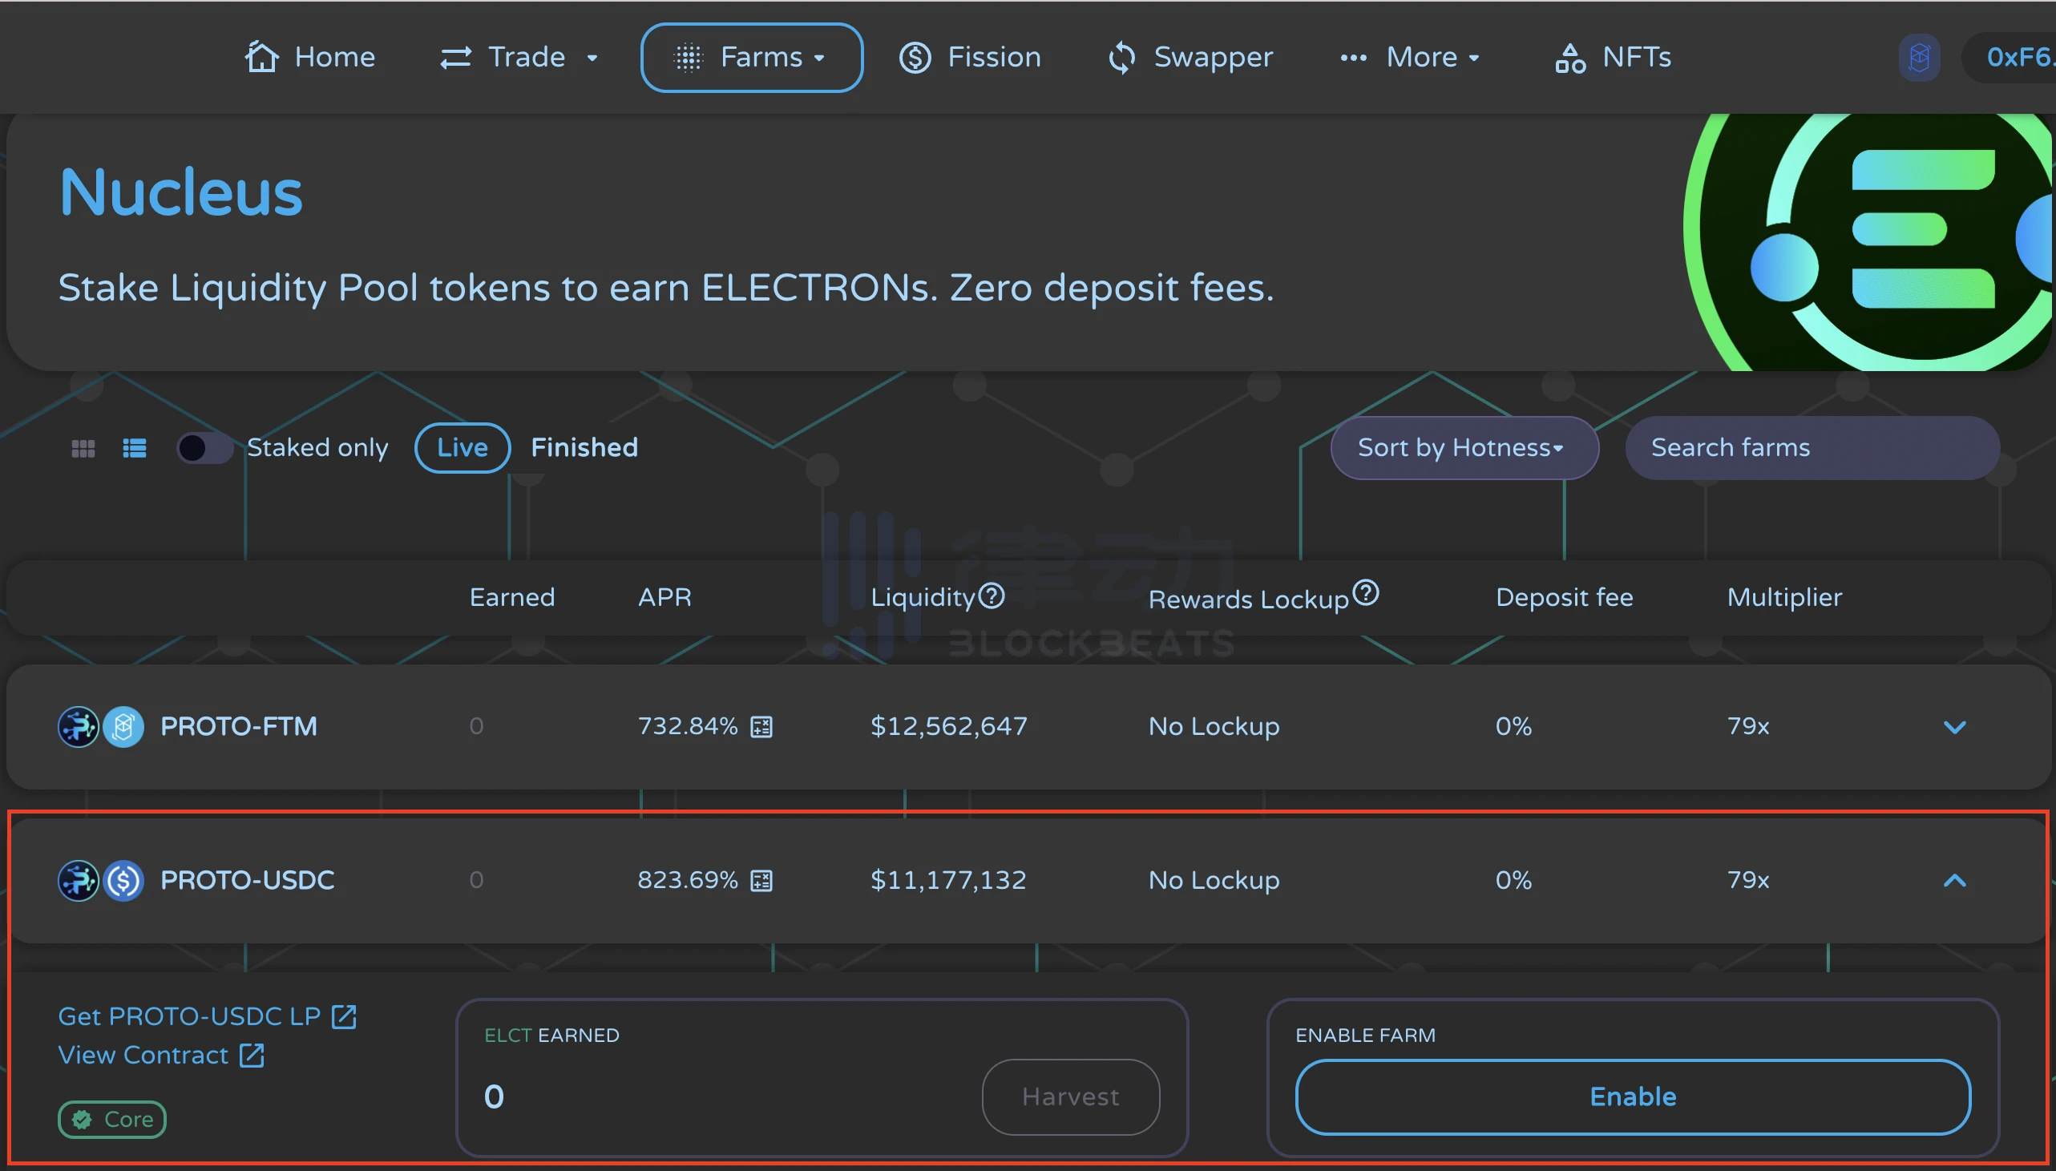Open PROTO-USDC APR calculator icon

pyautogui.click(x=761, y=881)
